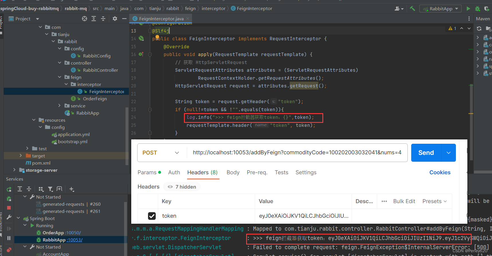Rerun the service in Services panel
492x256 pixels.
pyautogui.click(x=9, y=189)
